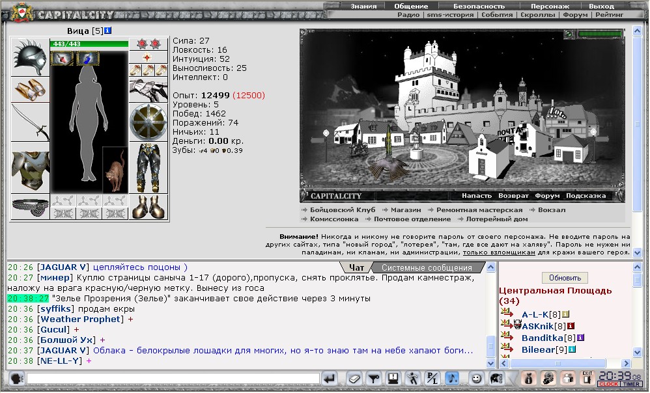
Task: Click player name Banditka in the list
Action: click(543, 338)
